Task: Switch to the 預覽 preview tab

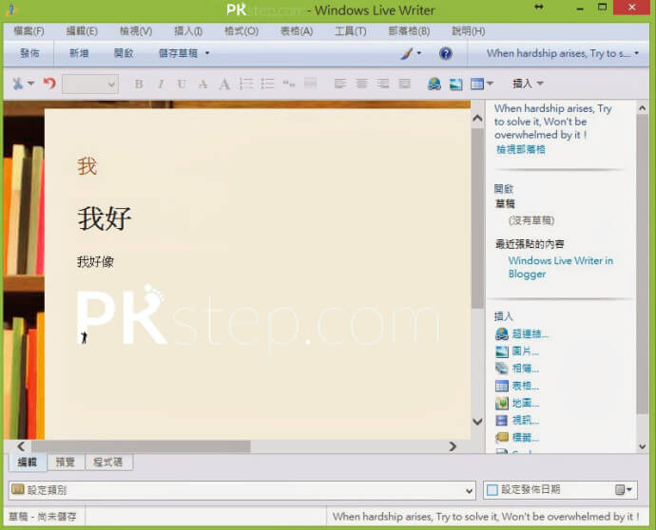Action: pos(66,462)
